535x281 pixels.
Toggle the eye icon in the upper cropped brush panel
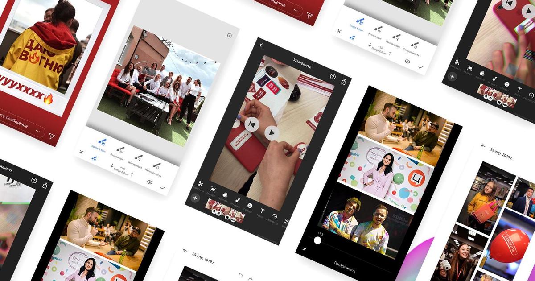[x=407, y=61]
